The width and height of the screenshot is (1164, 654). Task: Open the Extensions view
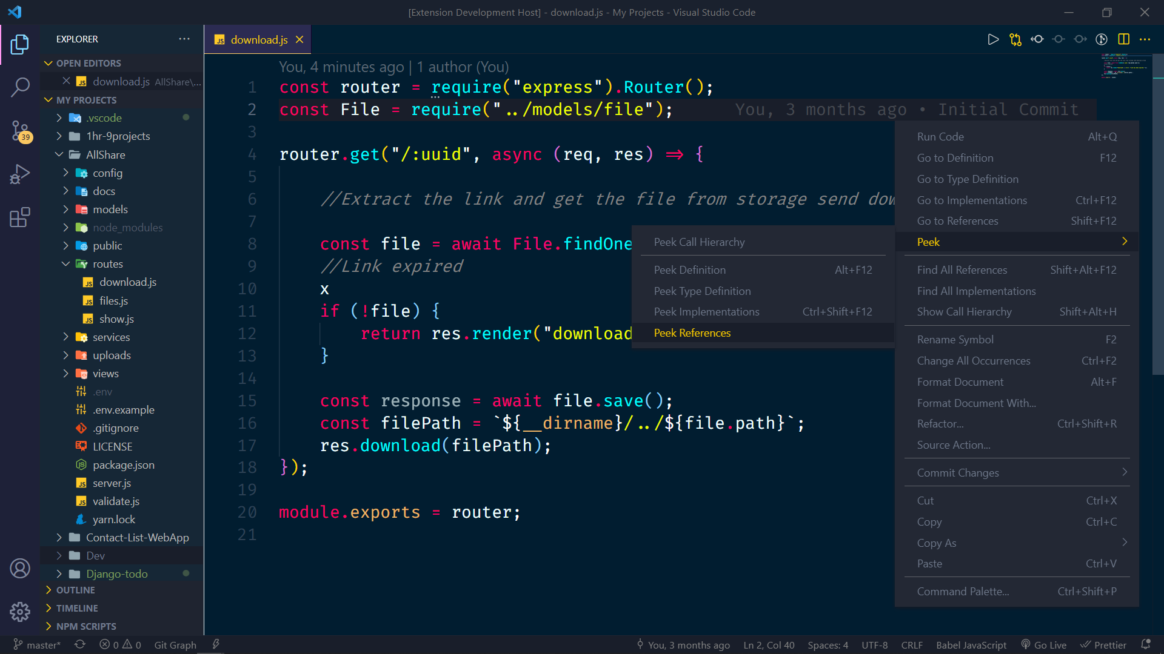pyautogui.click(x=20, y=217)
